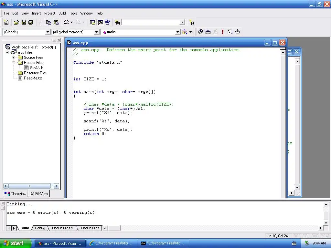Click the Go debug icon

pyautogui.click(x=230, y=32)
